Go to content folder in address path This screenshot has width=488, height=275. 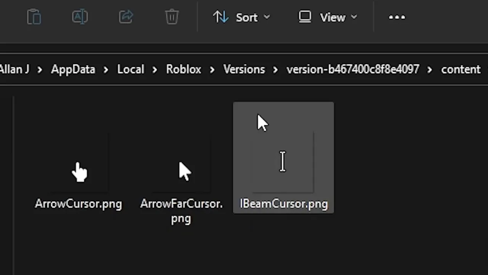coord(461,70)
